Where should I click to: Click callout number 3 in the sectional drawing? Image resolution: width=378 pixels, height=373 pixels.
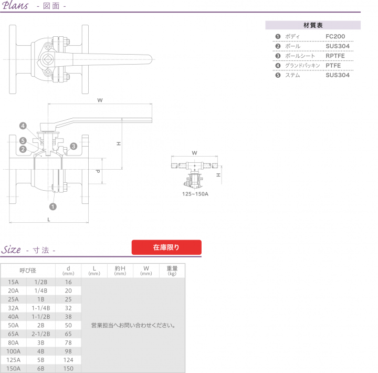(73, 146)
